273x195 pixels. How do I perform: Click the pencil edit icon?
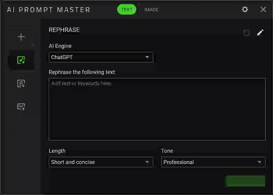pyautogui.click(x=260, y=32)
